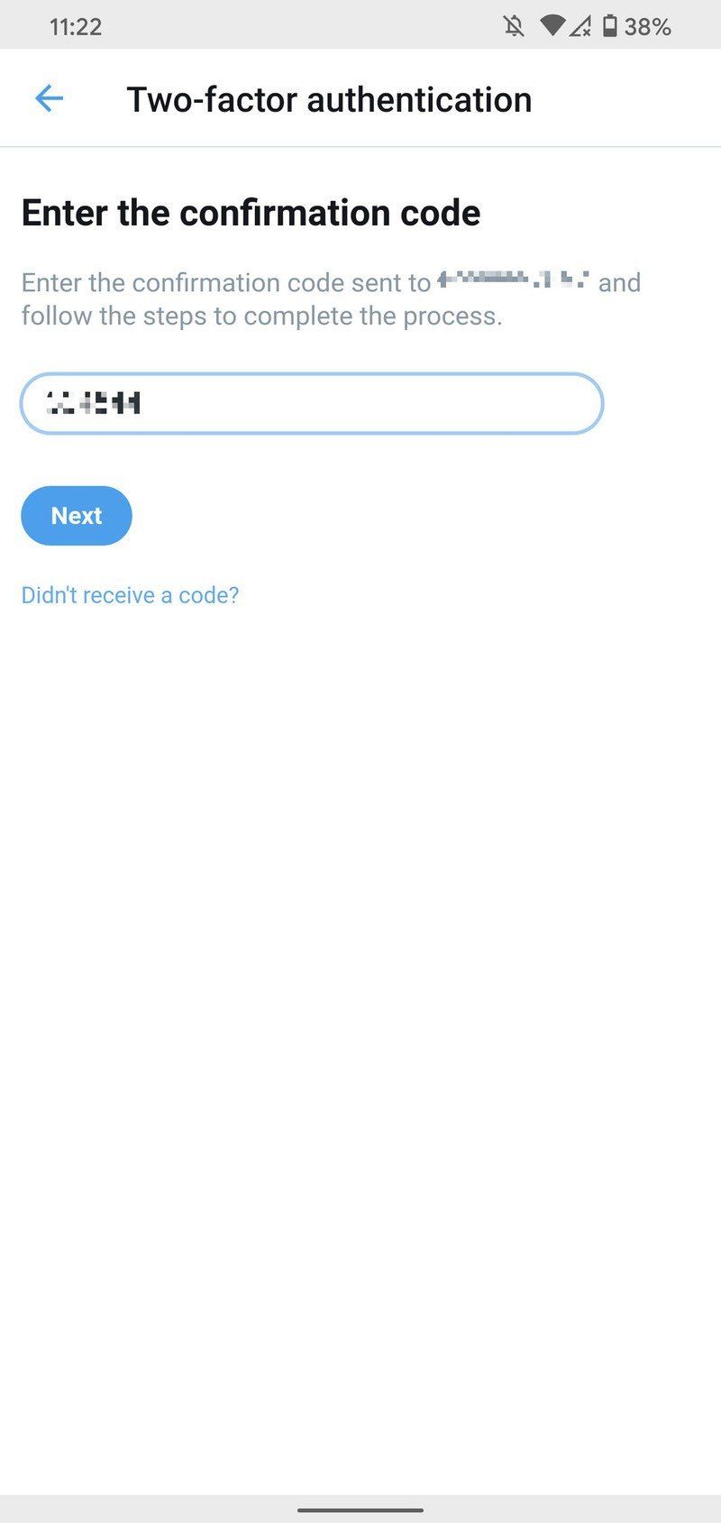
Task: Tap the muted notifications bell icon
Action: point(514,26)
